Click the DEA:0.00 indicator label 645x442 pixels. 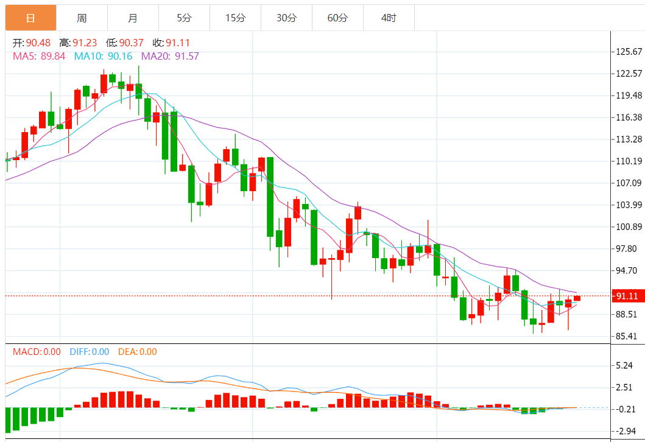coord(138,352)
